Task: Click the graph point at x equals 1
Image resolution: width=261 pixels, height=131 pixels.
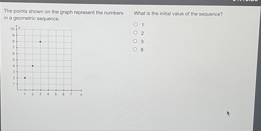Action: tap(25, 78)
